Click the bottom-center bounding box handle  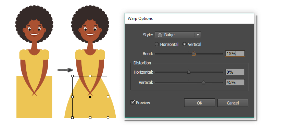(x=90, y=118)
